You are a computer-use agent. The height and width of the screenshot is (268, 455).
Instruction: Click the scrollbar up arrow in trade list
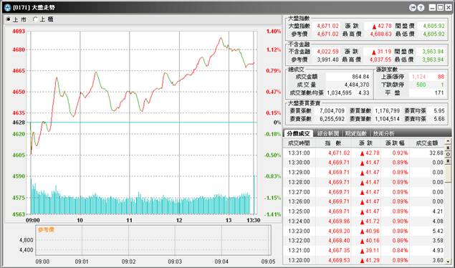(x=448, y=141)
